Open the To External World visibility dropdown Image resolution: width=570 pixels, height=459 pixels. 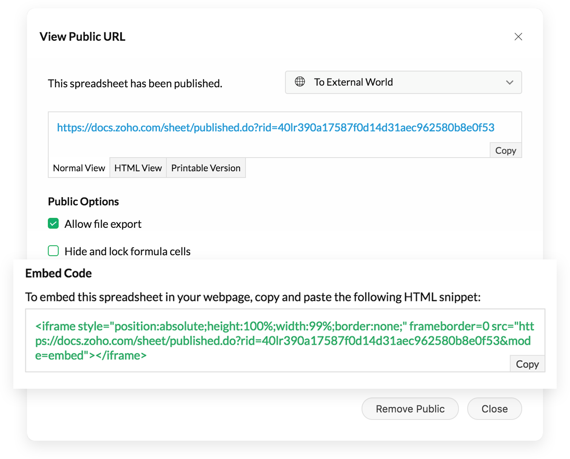tap(403, 82)
